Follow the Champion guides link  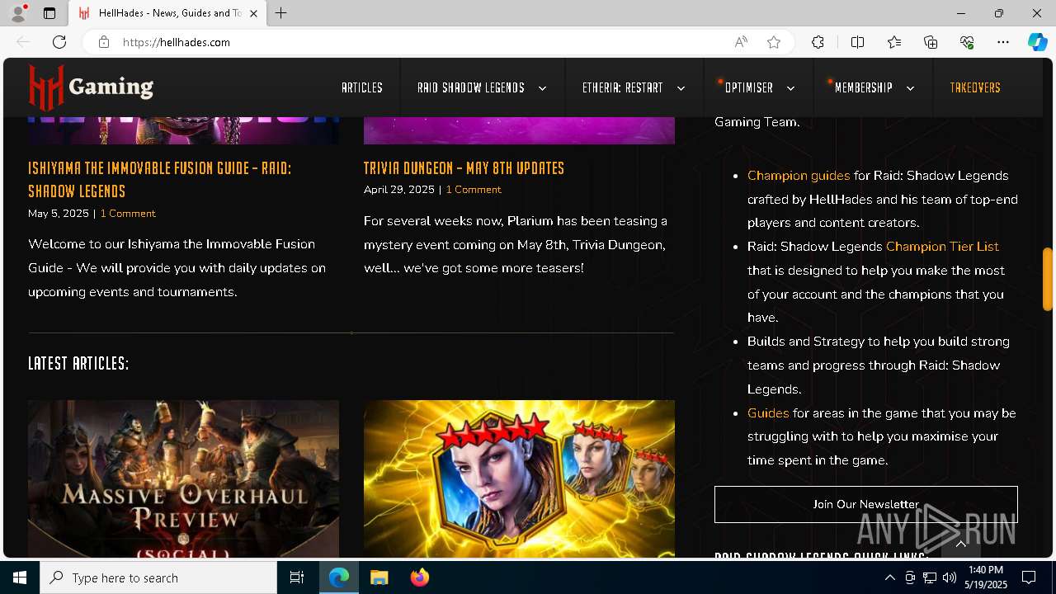(x=799, y=176)
